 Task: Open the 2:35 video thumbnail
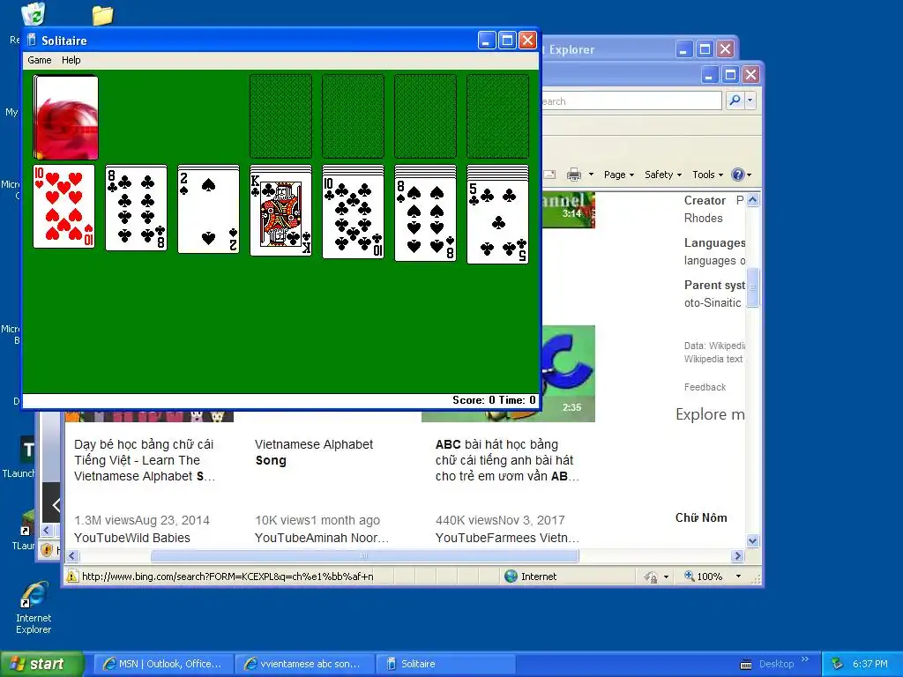coord(567,374)
